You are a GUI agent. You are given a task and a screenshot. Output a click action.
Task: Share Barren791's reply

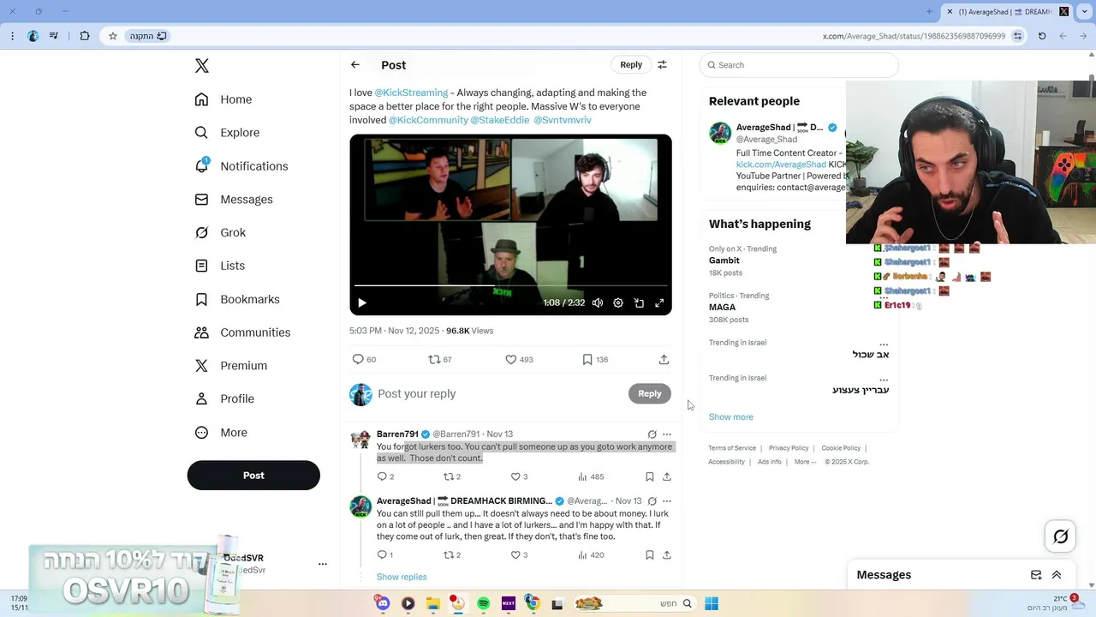(667, 477)
